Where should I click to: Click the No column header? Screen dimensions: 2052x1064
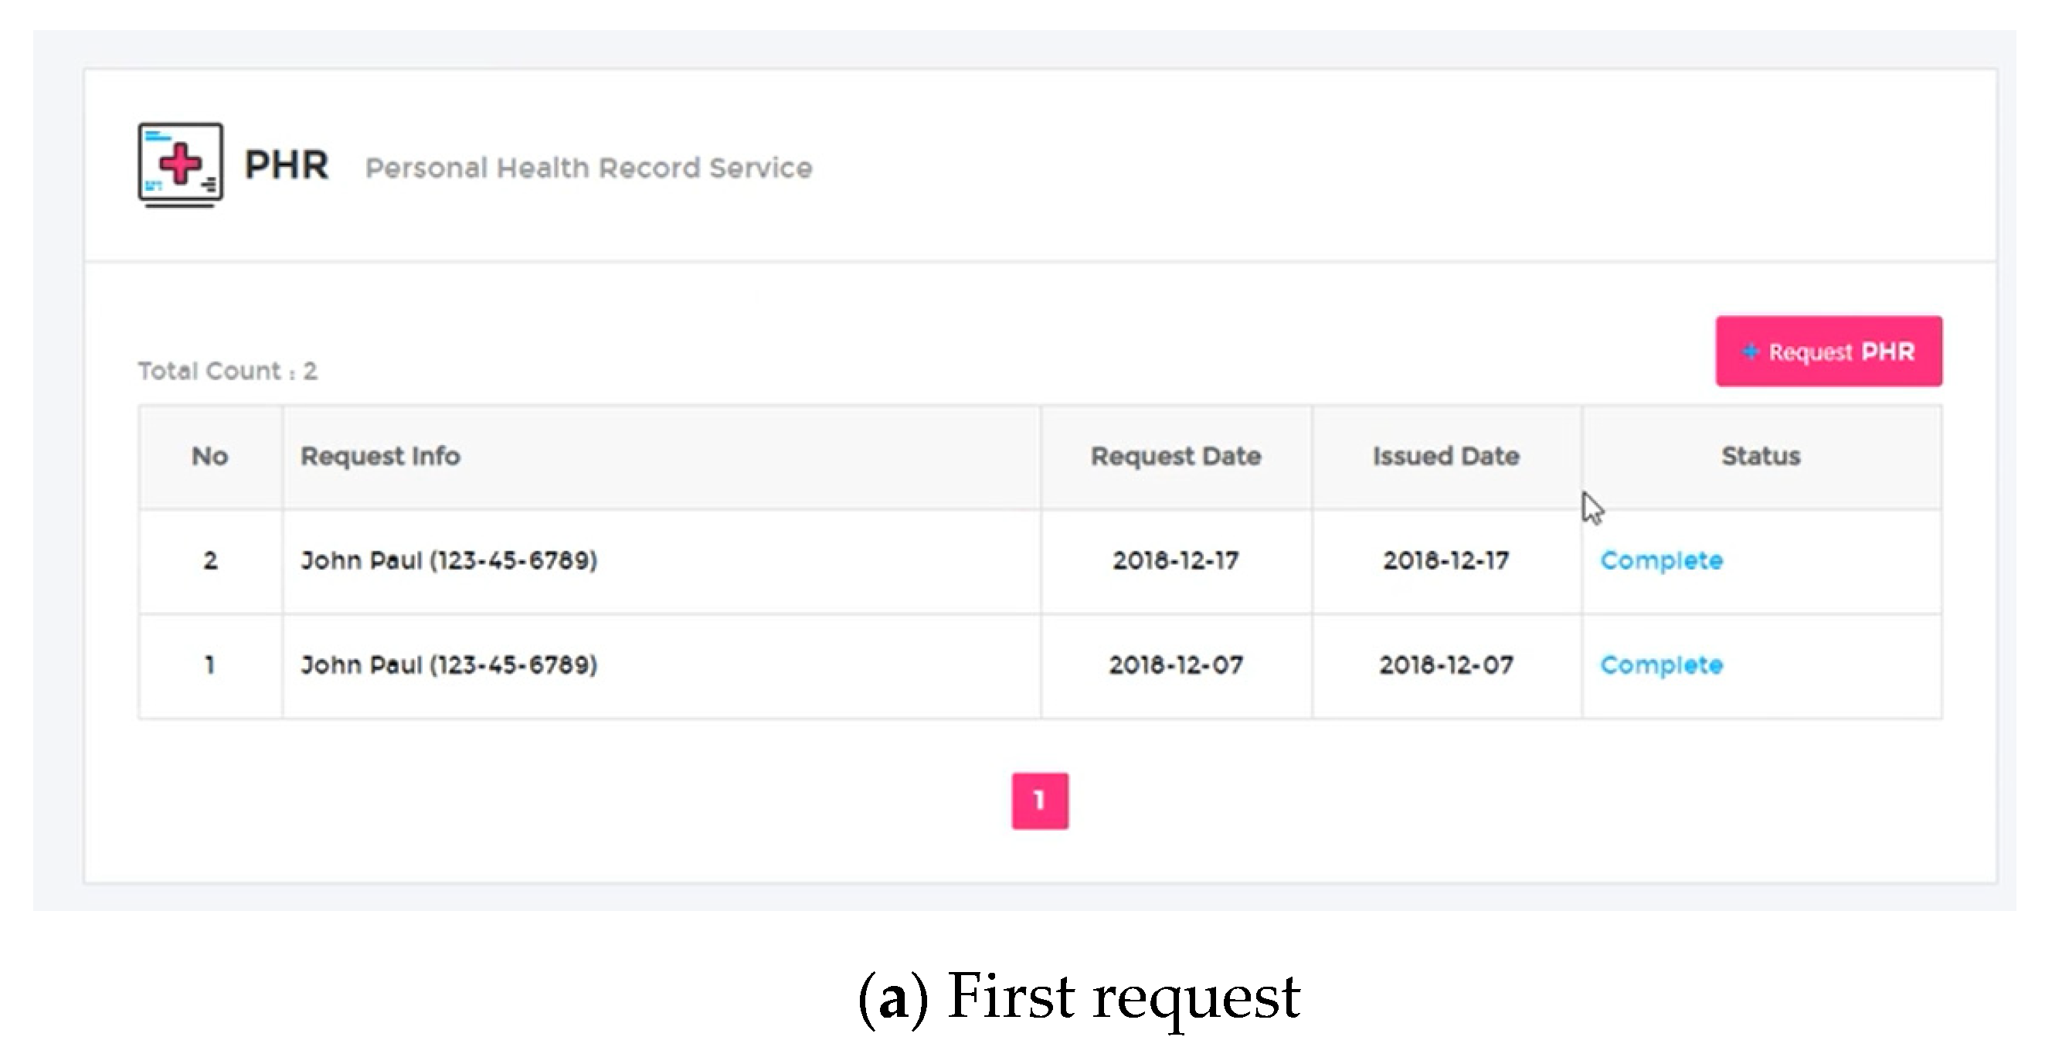click(x=210, y=457)
